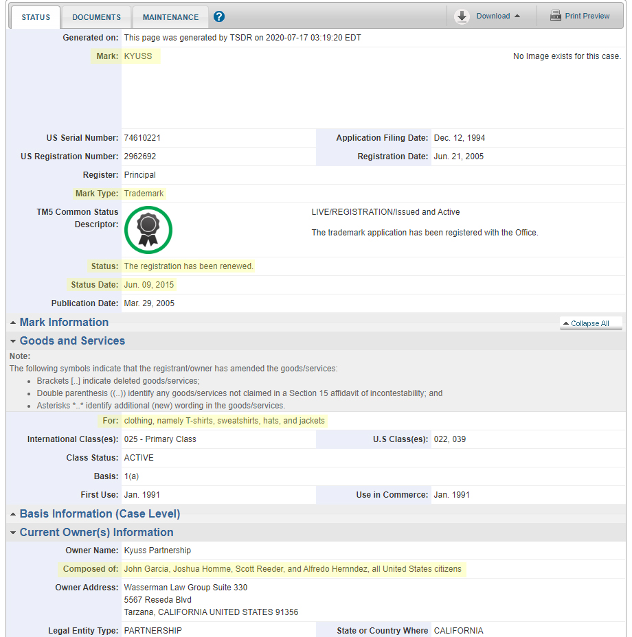Click the state value CALIFORNIA
The height and width of the screenshot is (637, 632).
pyautogui.click(x=458, y=631)
